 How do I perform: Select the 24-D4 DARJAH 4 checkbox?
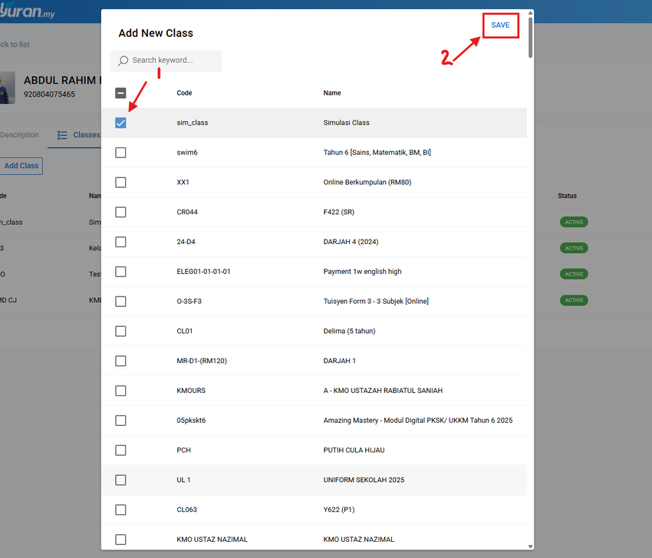[x=120, y=242]
